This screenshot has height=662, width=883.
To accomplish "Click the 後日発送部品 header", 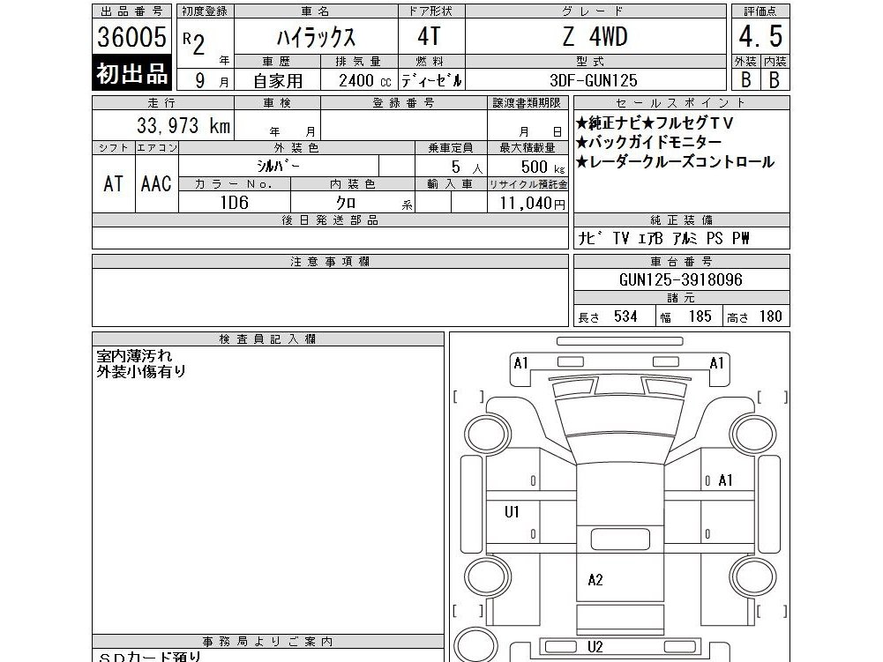I will point(330,220).
